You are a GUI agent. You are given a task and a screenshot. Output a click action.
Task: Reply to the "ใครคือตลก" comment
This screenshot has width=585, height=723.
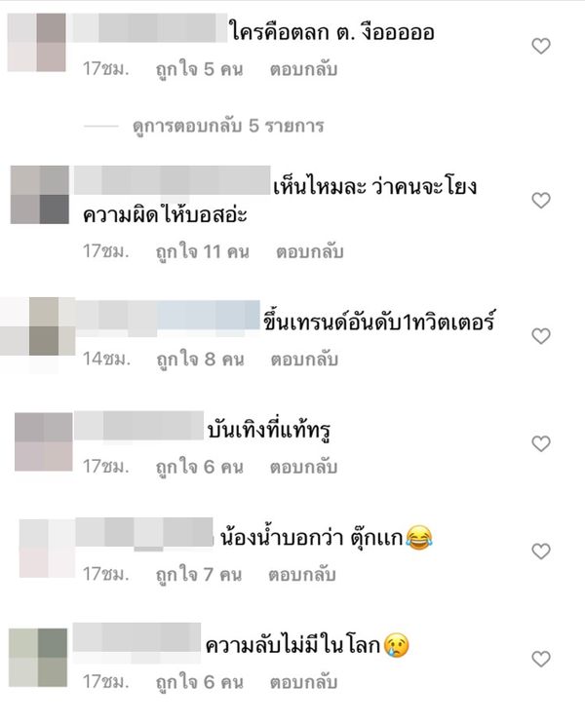(x=303, y=69)
